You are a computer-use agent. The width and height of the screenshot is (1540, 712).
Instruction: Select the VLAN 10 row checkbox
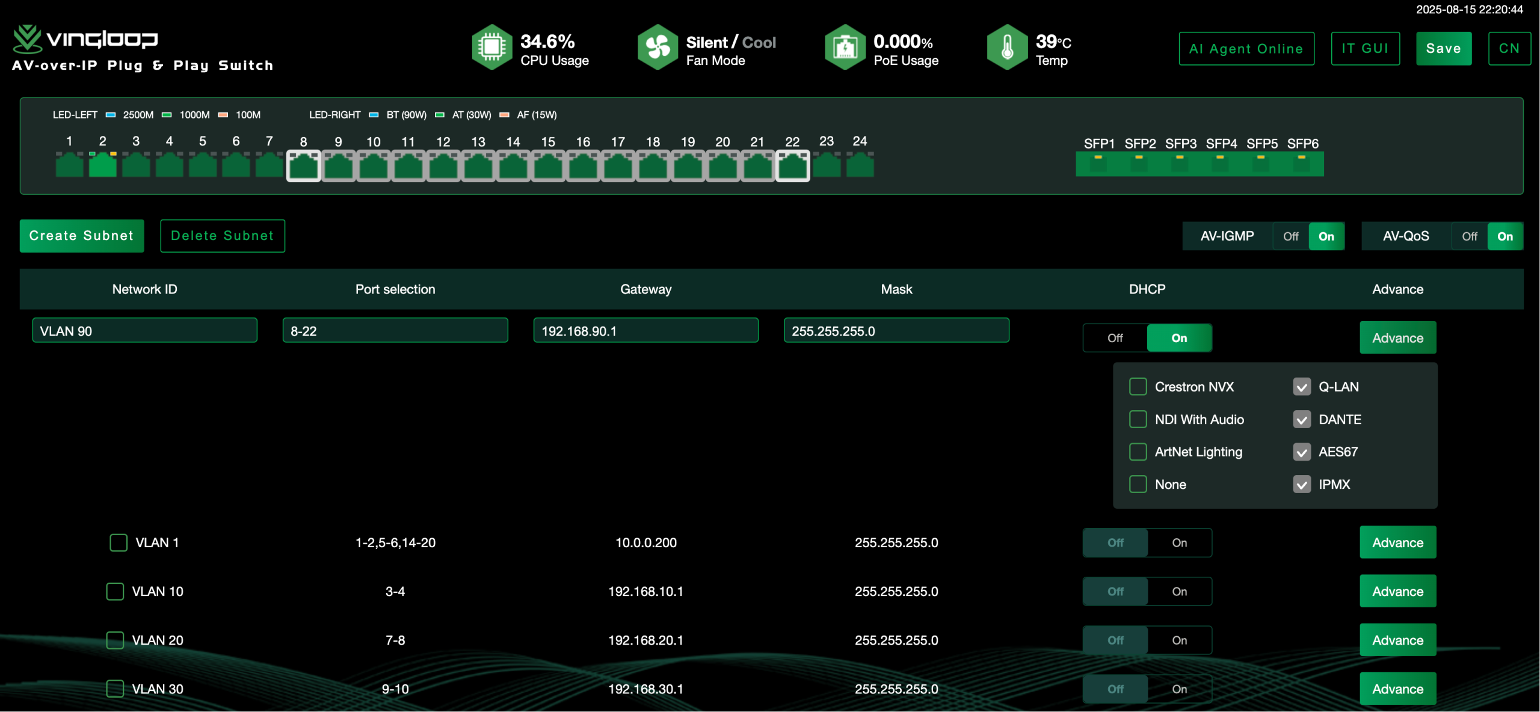[115, 591]
